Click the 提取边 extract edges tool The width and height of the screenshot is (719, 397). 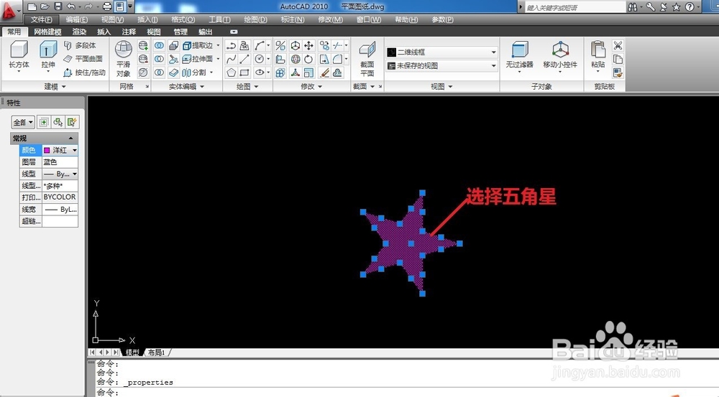(198, 45)
